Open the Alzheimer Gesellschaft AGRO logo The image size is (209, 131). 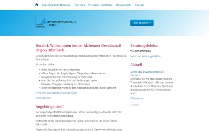[x=56, y=22]
